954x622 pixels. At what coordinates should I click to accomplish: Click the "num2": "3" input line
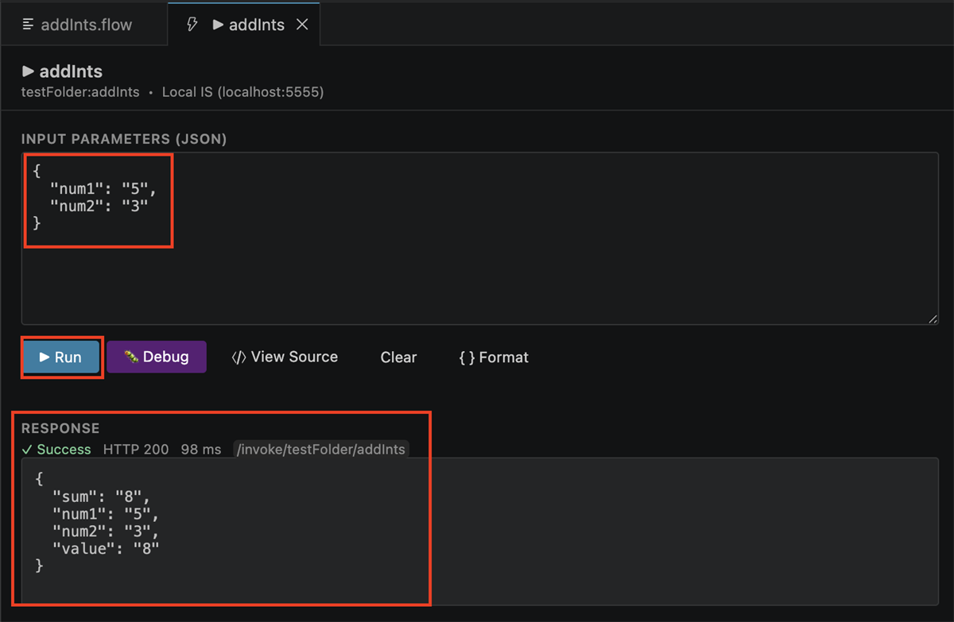(99, 207)
